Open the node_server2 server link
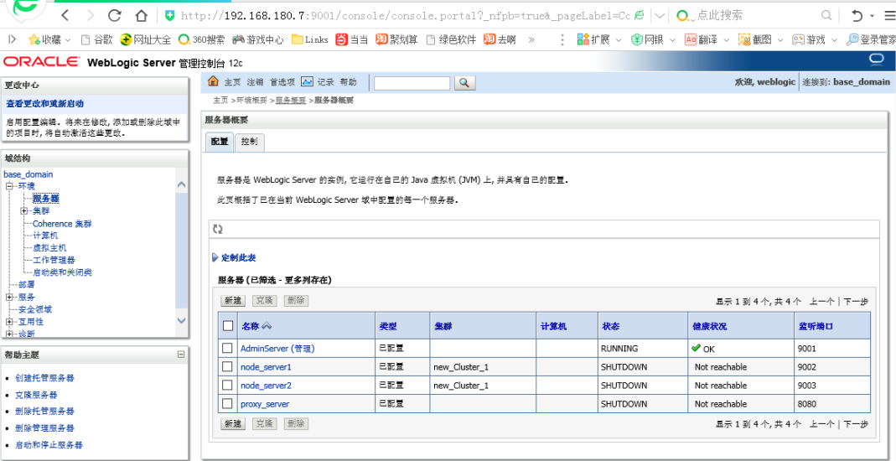This screenshot has height=461, width=896. pyautogui.click(x=266, y=386)
